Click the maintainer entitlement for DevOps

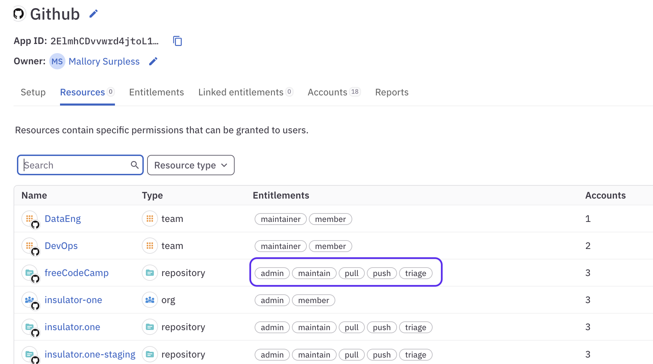pos(280,246)
